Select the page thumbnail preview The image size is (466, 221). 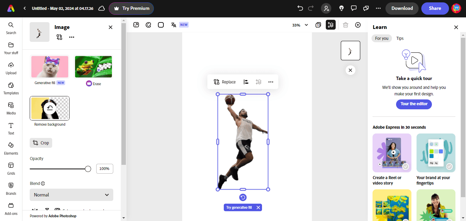coord(350,50)
